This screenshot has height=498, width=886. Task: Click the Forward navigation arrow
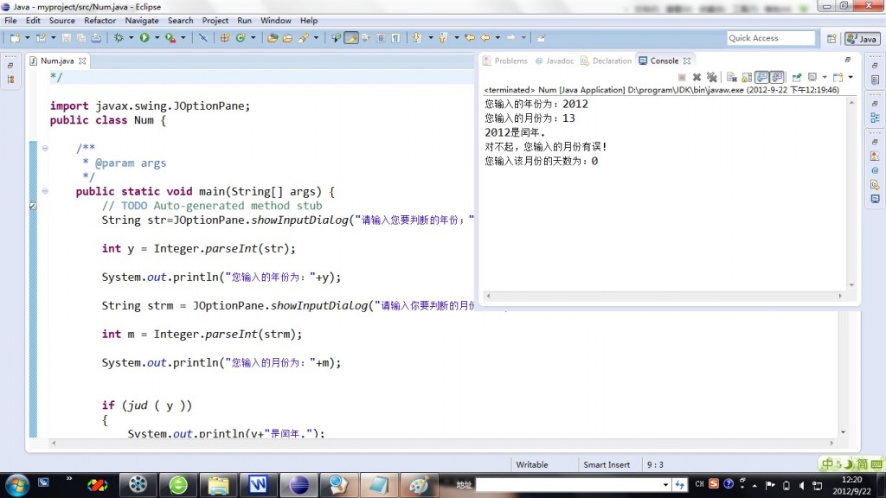(510, 38)
